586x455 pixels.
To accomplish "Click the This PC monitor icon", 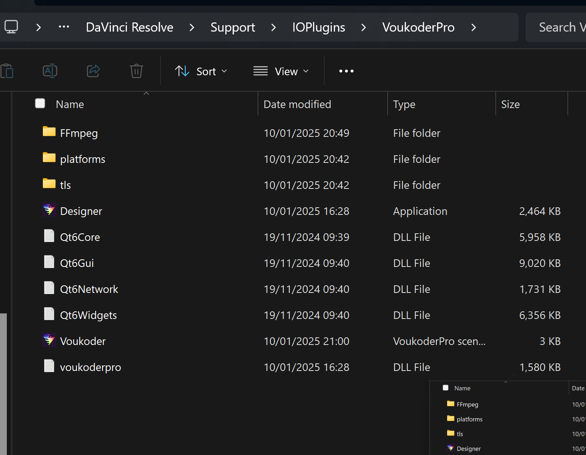I will coord(11,27).
